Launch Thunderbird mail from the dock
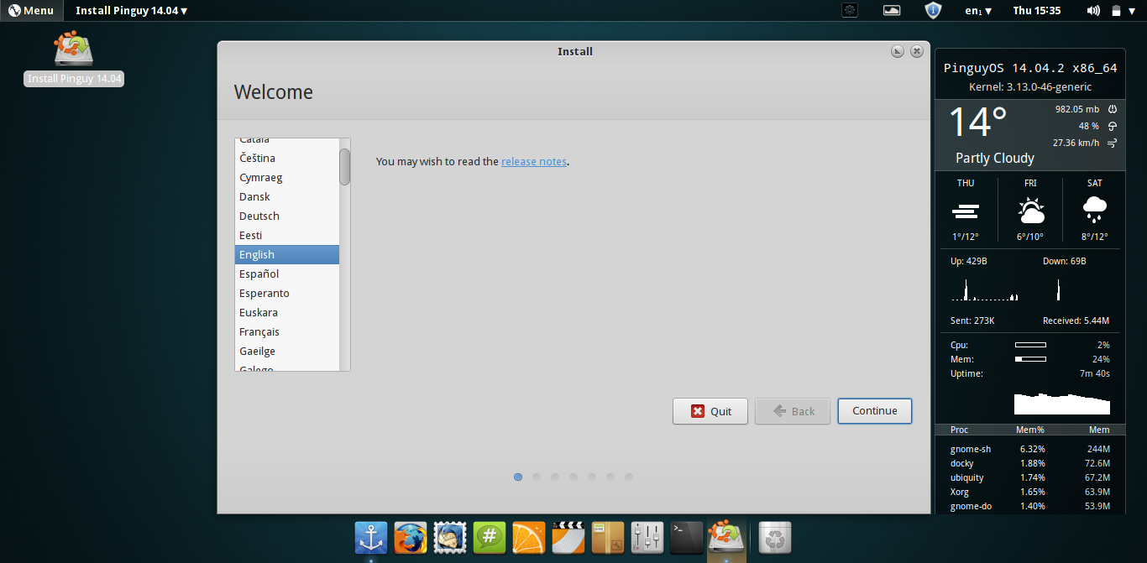This screenshot has width=1147, height=563. (450, 537)
